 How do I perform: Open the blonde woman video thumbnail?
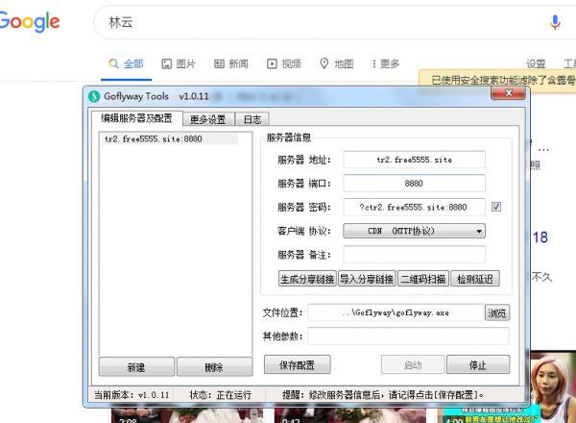(553, 387)
